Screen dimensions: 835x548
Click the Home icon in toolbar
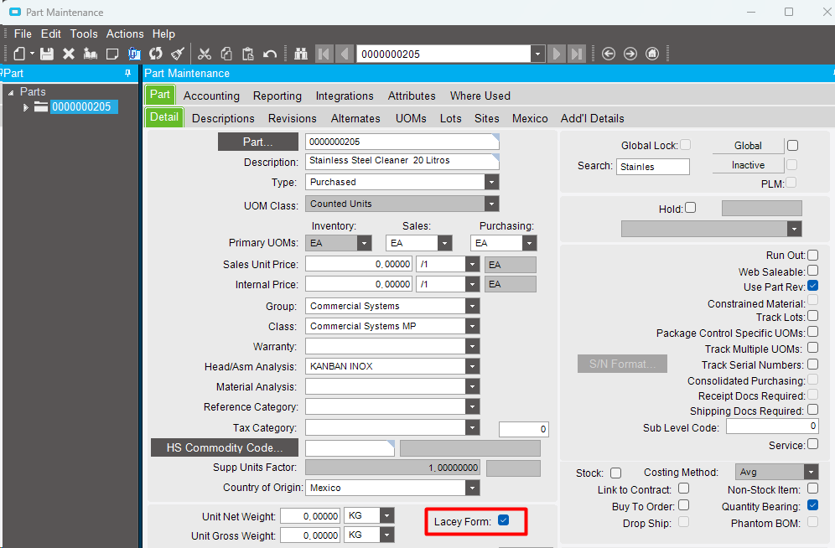tap(652, 54)
